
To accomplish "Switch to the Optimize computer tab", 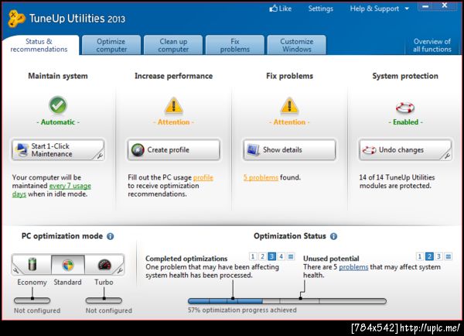I will pyautogui.click(x=111, y=45).
